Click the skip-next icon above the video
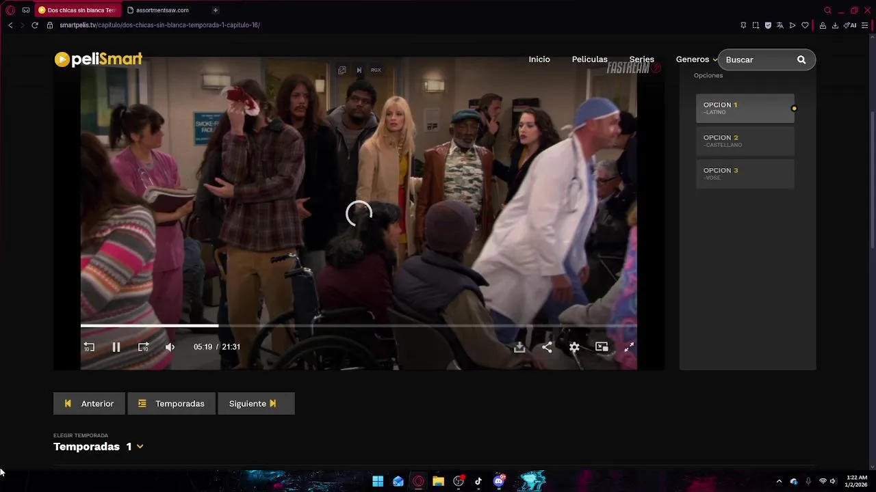The height and width of the screenshot is (492, 876). click(x=359, y=70)
